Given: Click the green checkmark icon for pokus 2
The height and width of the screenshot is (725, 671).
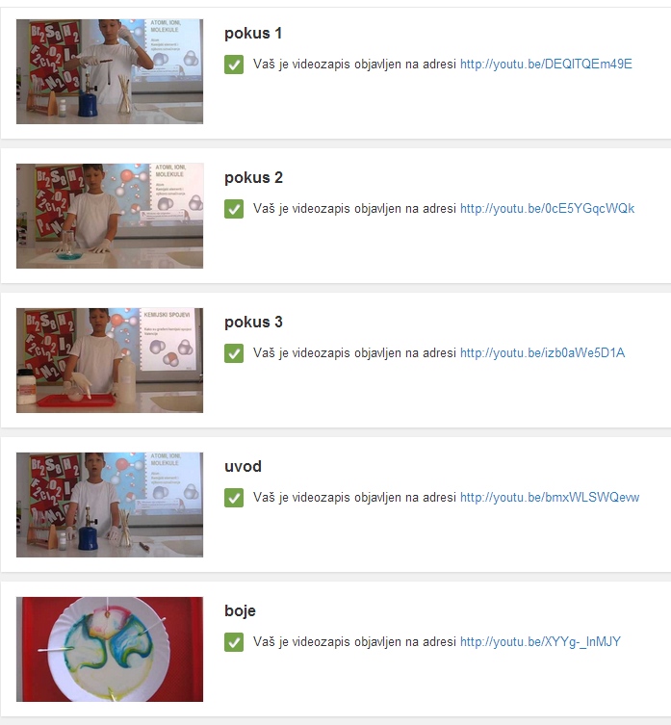Looking at the screenshot, I should click(x=234, y=209).
